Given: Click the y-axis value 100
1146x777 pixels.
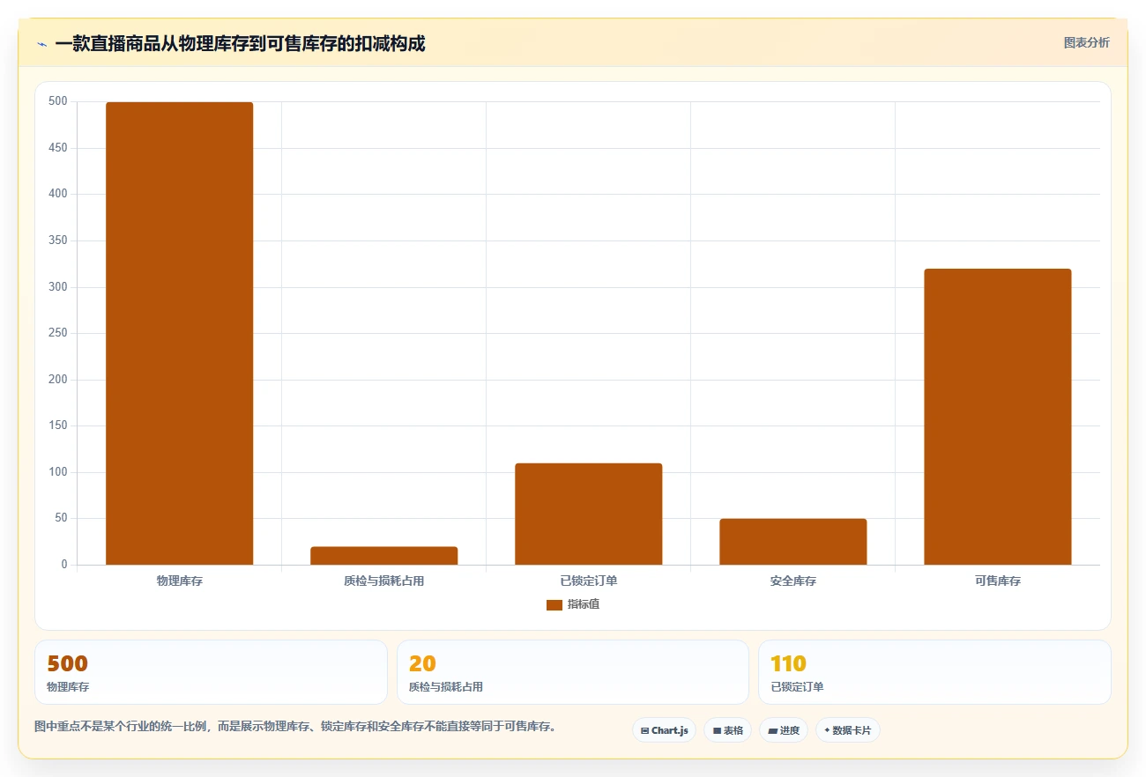Looking at the screenshot, I should [x=58, y=472].
